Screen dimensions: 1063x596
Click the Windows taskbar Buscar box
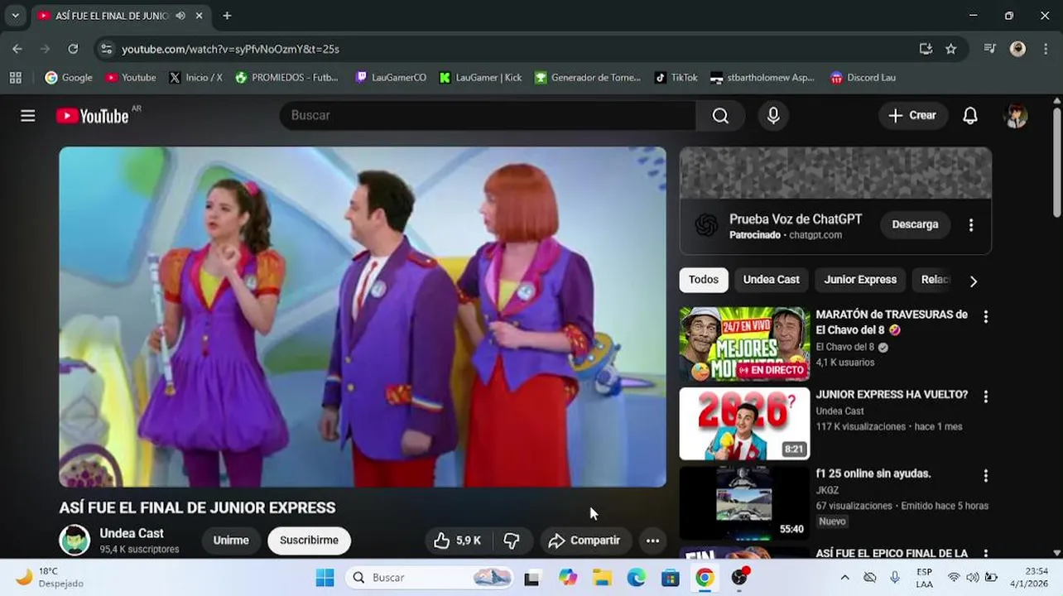429,578
